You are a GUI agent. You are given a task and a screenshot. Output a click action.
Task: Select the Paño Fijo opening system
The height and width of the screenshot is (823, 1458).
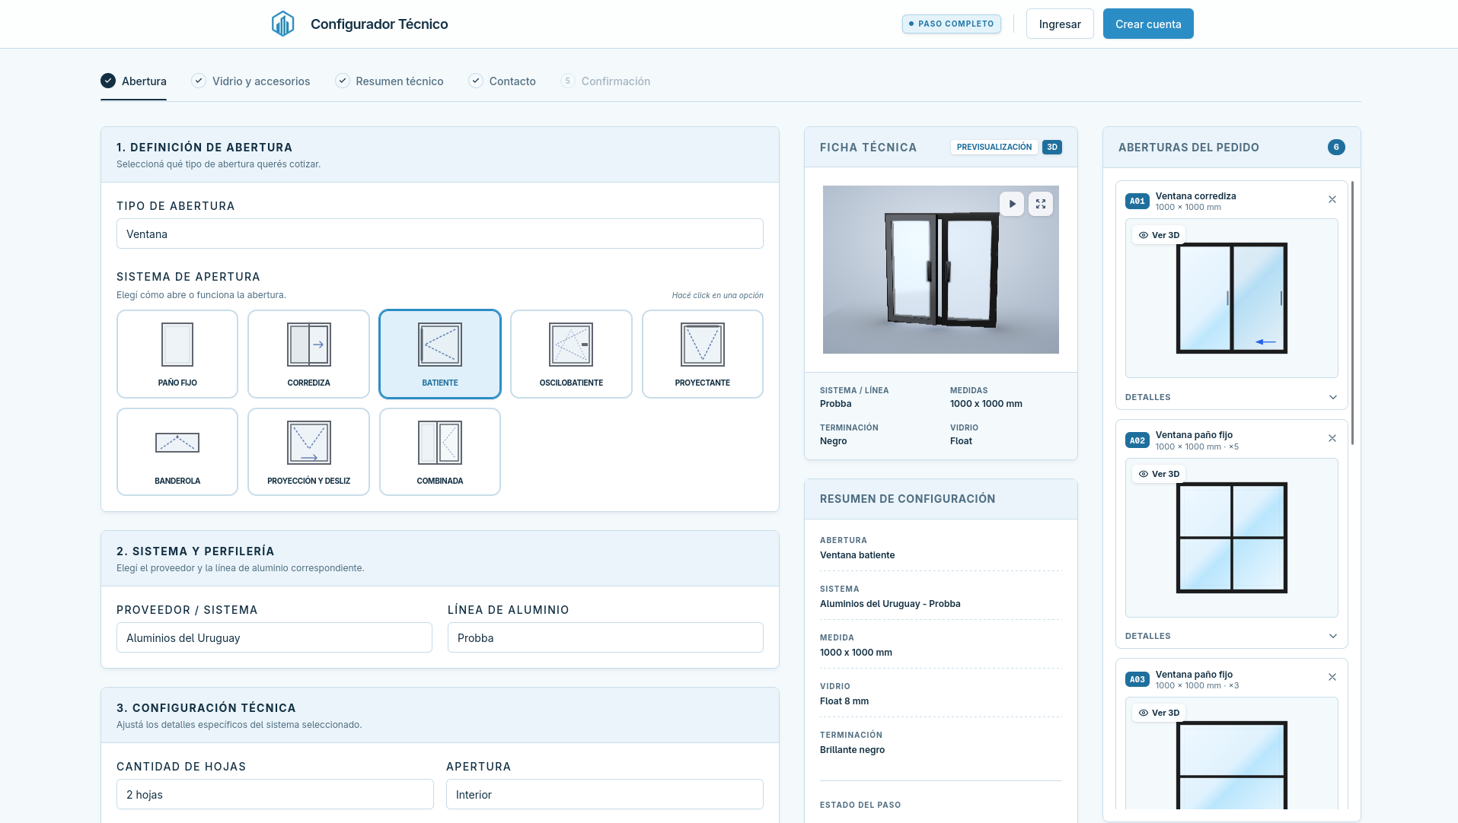177,354
